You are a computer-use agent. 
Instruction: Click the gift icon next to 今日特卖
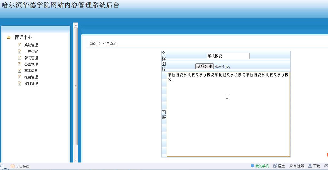tap(13, 166)
